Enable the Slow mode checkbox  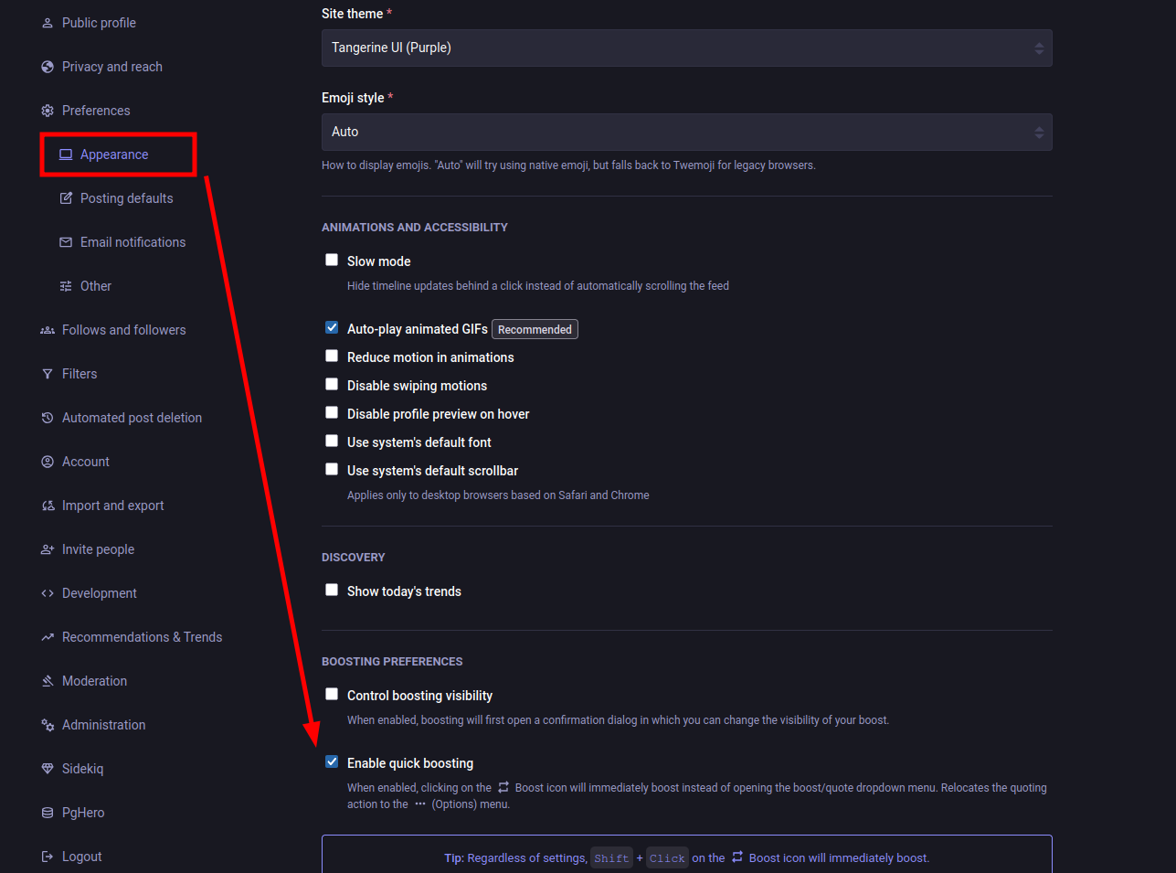pyautogui.click(x=332, y=261)
